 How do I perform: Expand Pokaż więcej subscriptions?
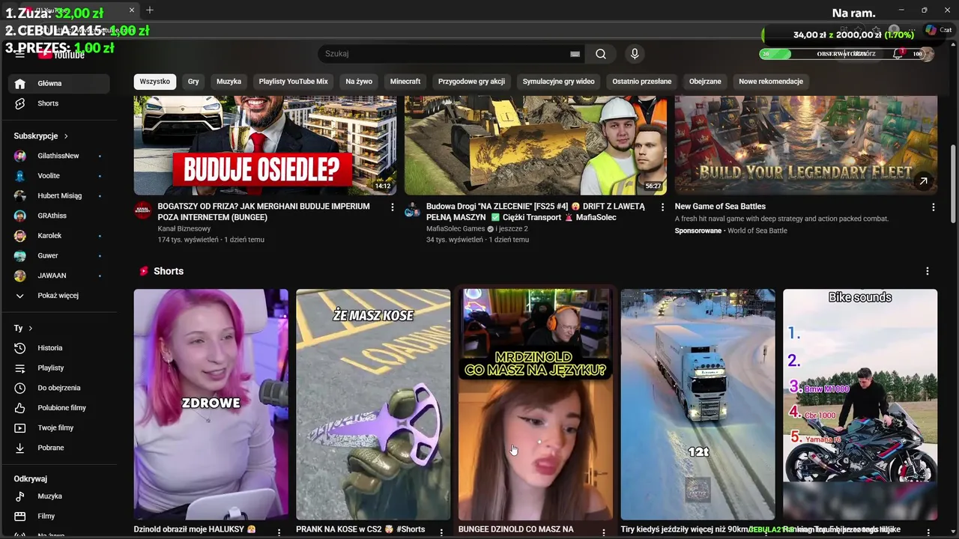pyautogui.click(x=58, y=296)
